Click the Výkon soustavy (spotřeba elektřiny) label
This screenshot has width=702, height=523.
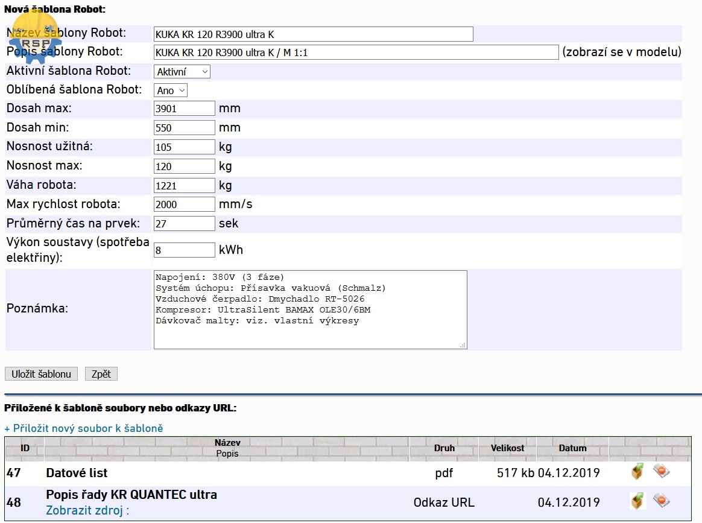tap(78, 249)
